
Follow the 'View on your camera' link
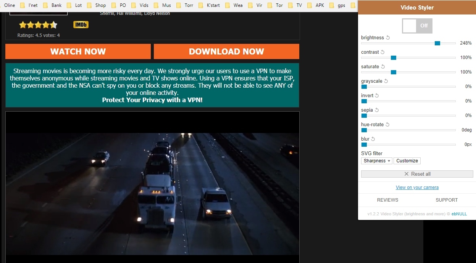click(417, 188)
